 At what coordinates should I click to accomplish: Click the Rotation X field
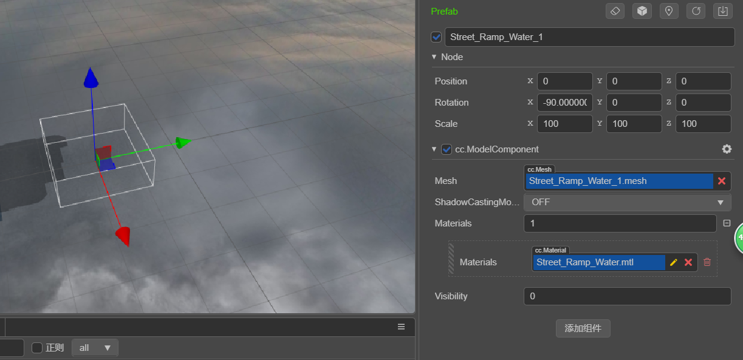point(564,103)
